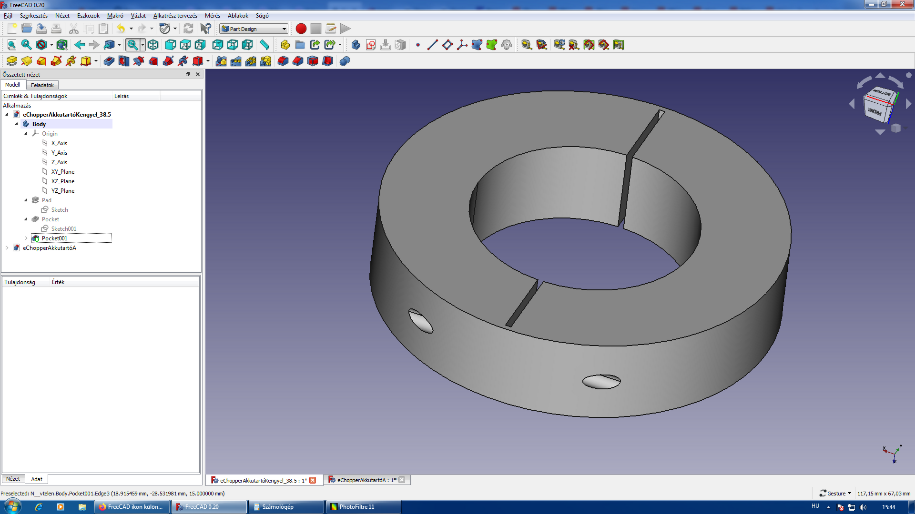Clear all measurements
This screenshot has height=514, width=915.
[574, 45]
